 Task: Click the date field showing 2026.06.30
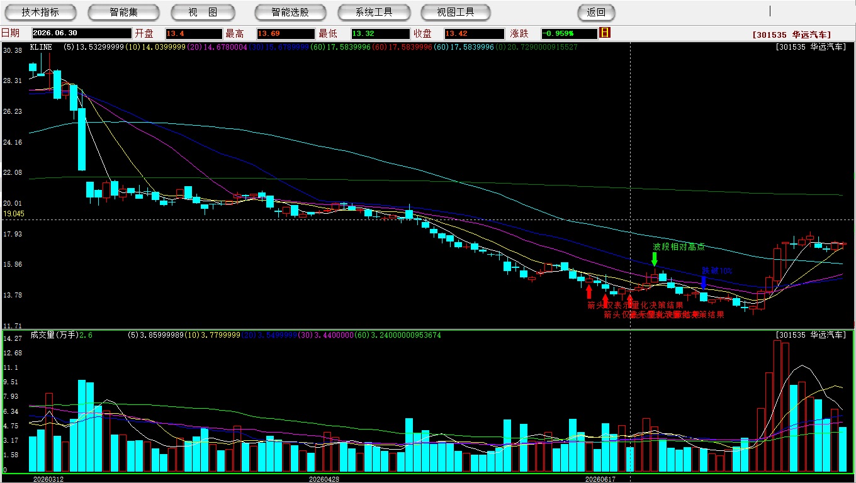click(x=82, y=33)
